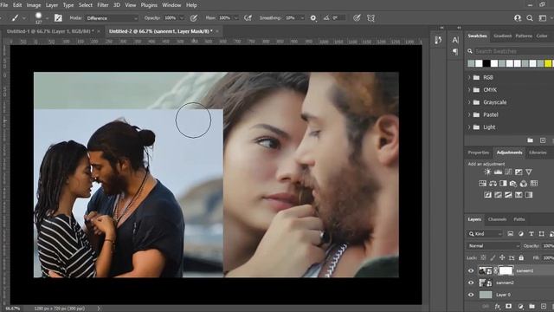Viewport: 554px width, 312px height.
Task: Add a Color Balance adjustment
Action: [x=493, y=183]
